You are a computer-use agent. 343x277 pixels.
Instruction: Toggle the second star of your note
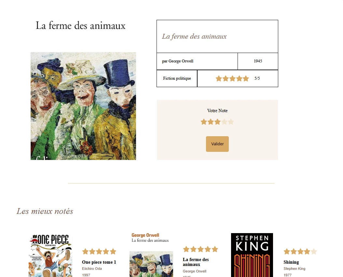click(211, 122)
